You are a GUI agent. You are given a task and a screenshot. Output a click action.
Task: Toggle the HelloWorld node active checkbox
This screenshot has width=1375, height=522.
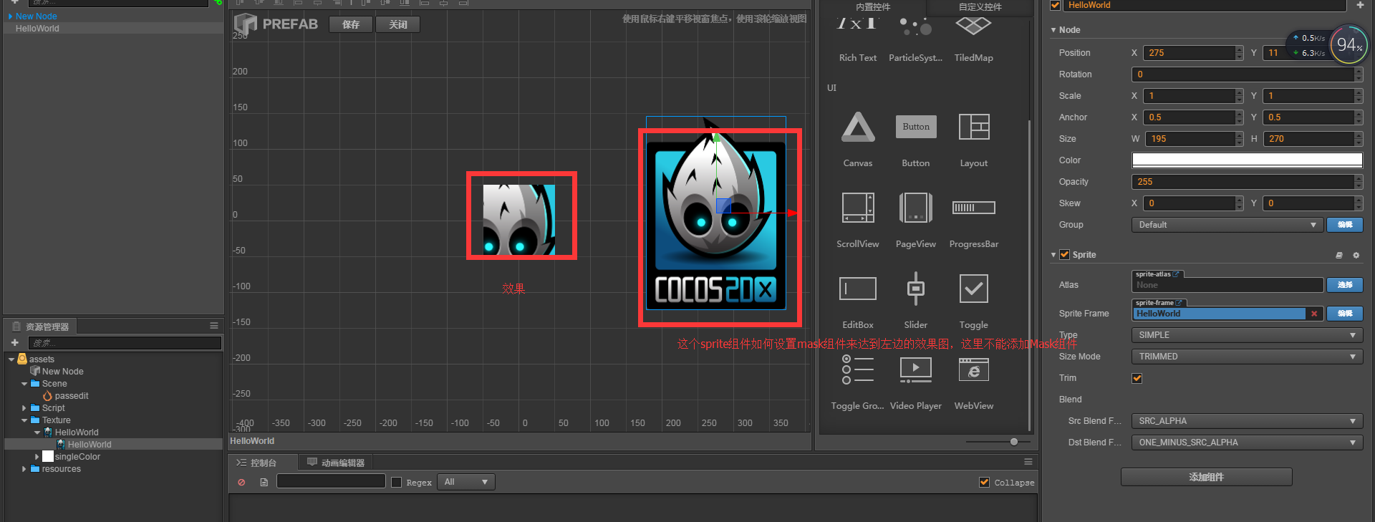1055,5
